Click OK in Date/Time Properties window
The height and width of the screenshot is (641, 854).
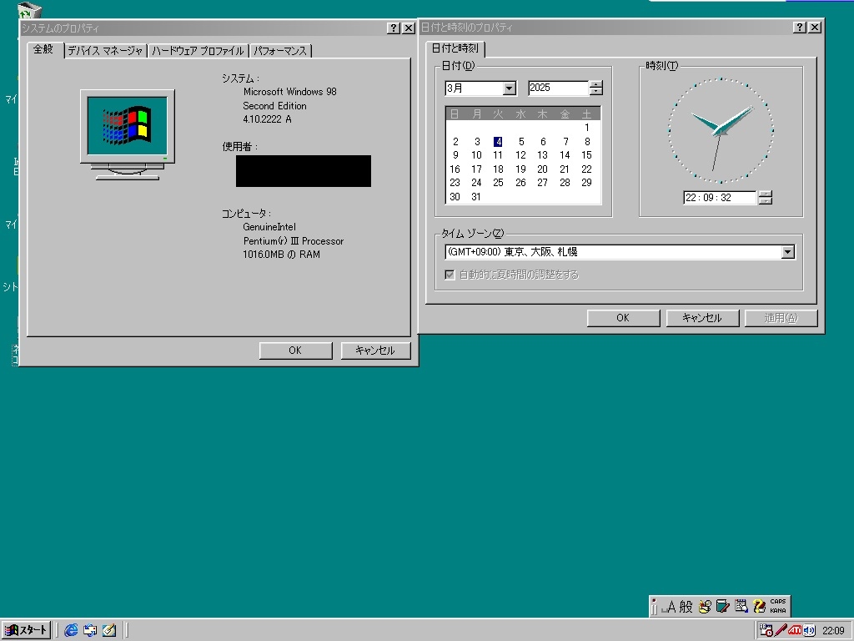(623, 318)
